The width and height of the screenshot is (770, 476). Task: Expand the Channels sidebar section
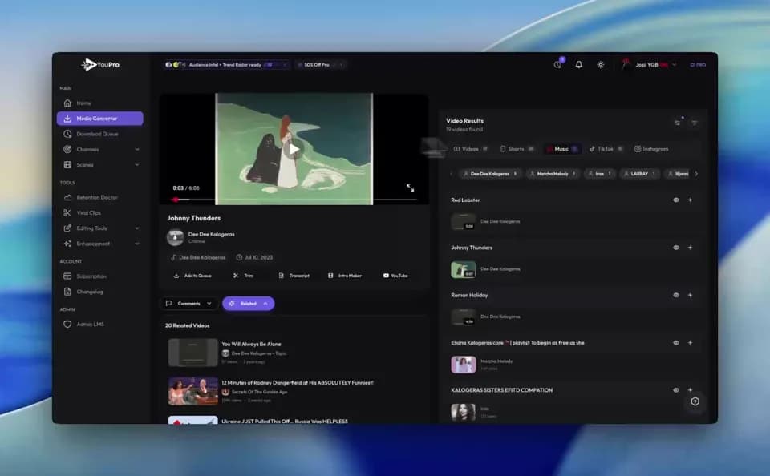[99, 149]
